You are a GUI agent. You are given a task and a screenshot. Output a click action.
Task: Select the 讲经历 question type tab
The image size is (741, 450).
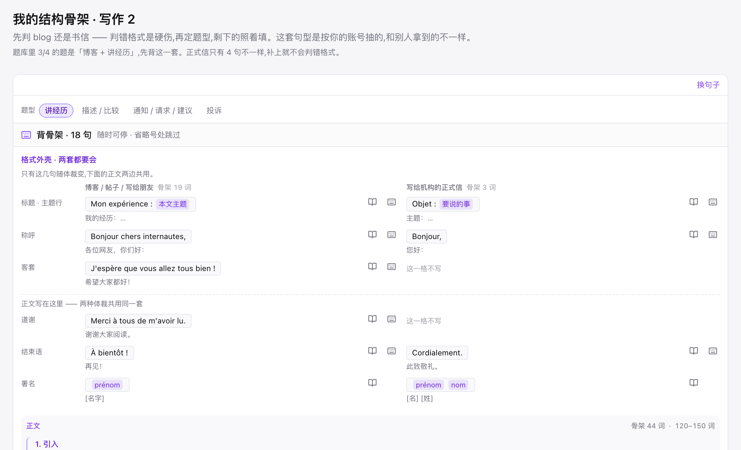tap(56, 111)
